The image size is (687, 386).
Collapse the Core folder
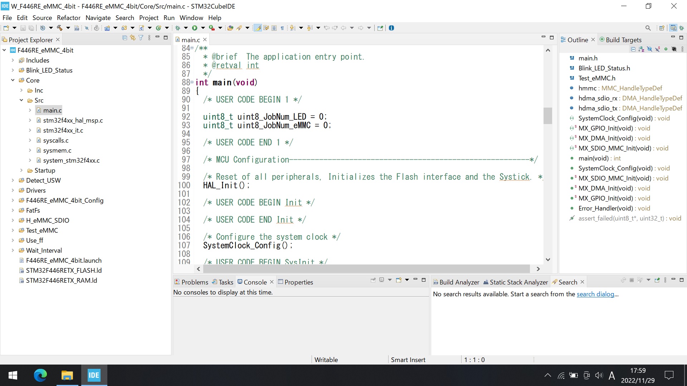(x=13, y=80)
